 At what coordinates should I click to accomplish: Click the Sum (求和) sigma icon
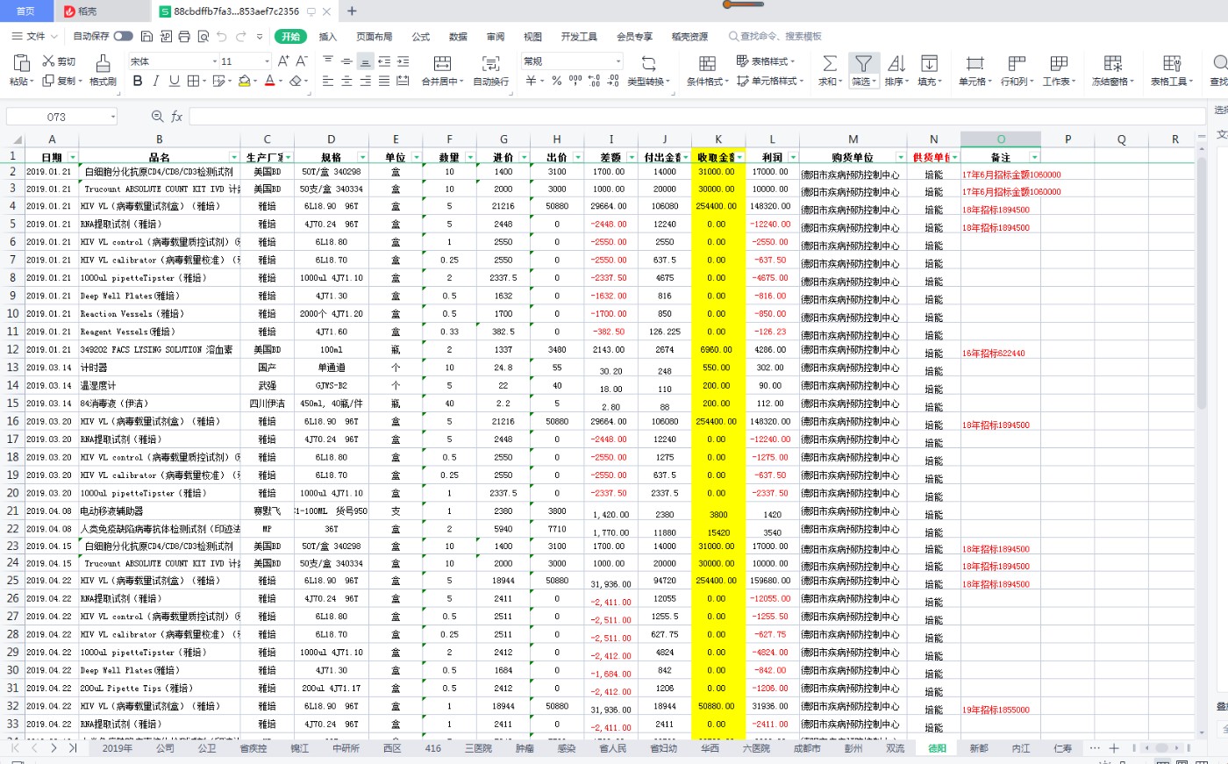tap(829, 63)
